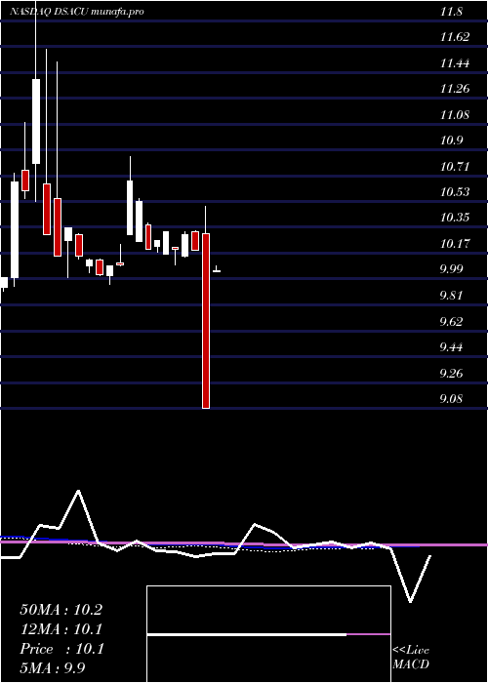This screenshot has width=488, height=683.
Task: Select the 11.44 price axis label
Action: coord(455,63)
